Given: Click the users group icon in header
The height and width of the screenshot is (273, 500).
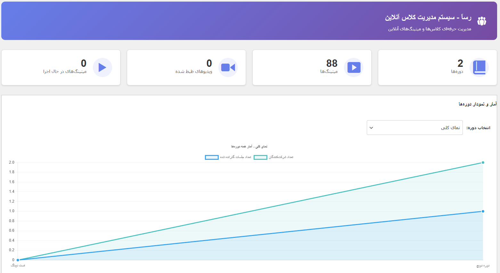Looking at the screenshot, I should 482,21.
